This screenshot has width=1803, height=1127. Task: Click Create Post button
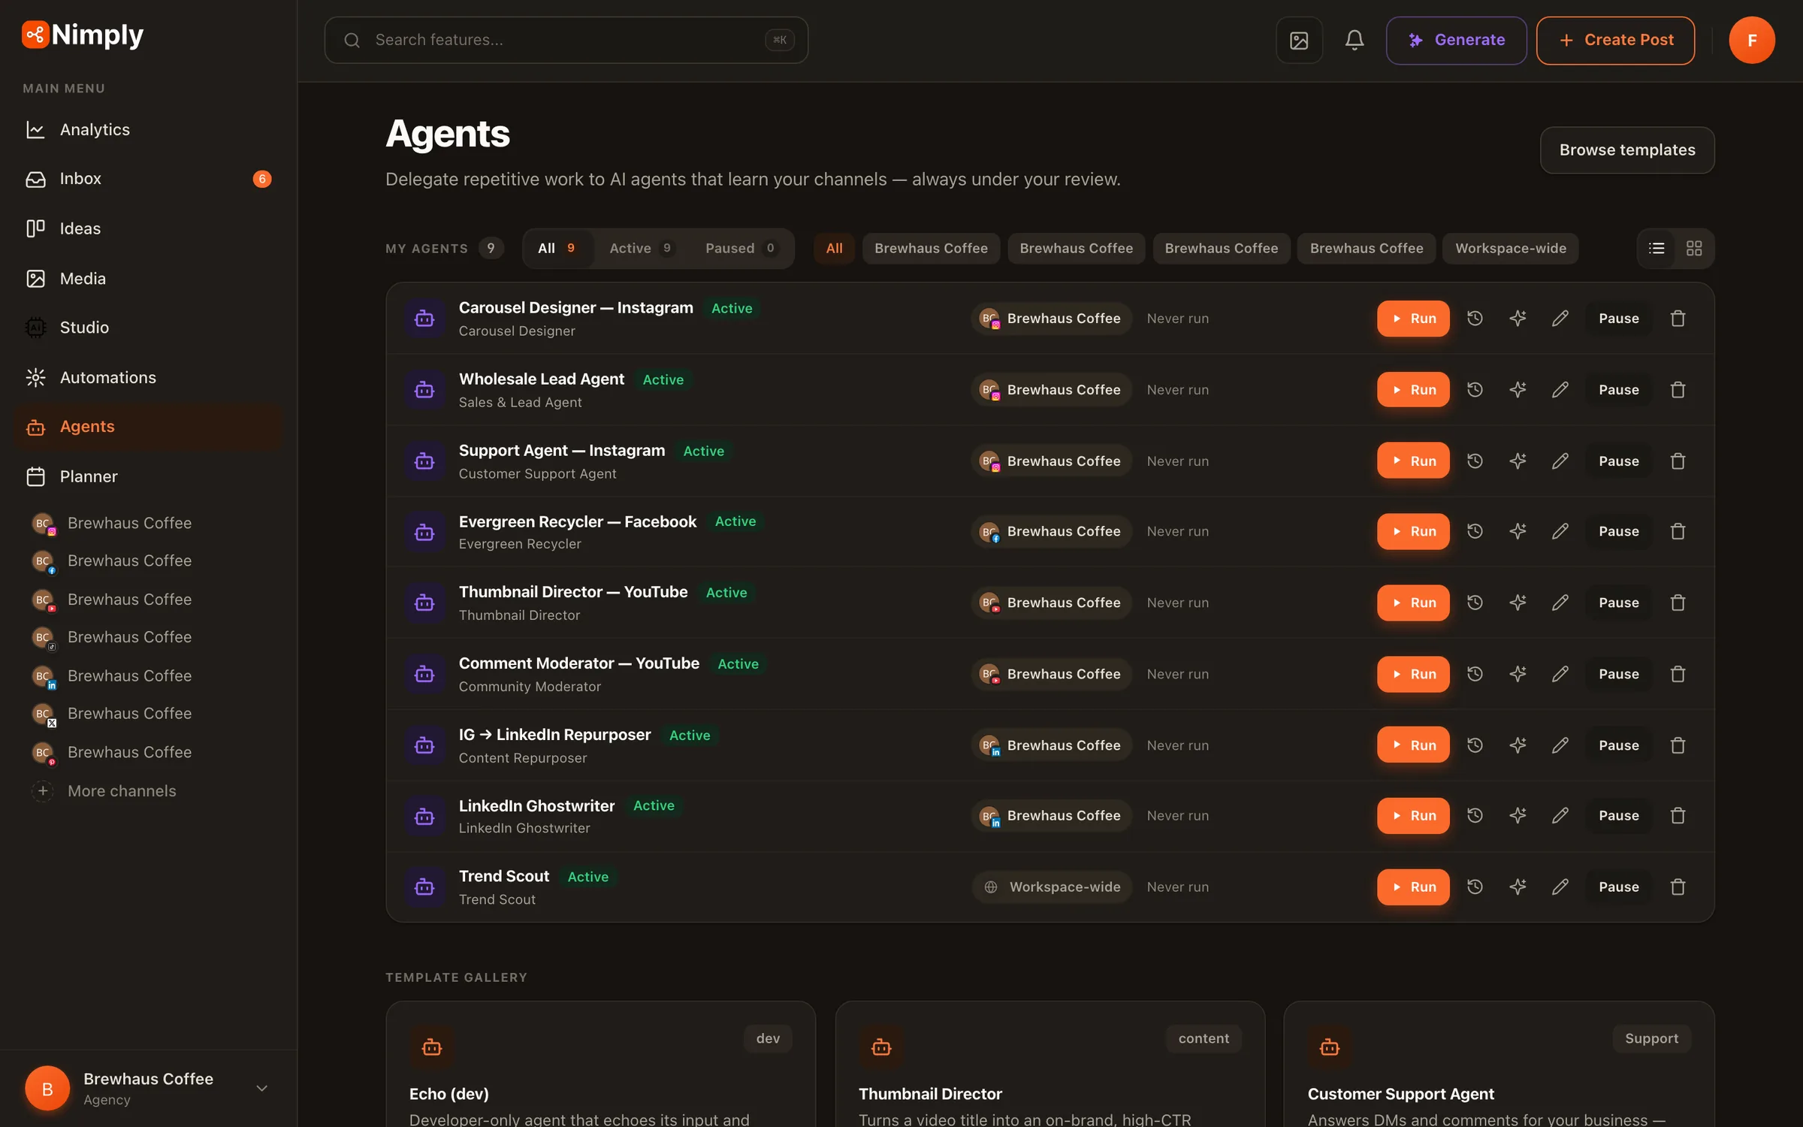point(1615,40)
